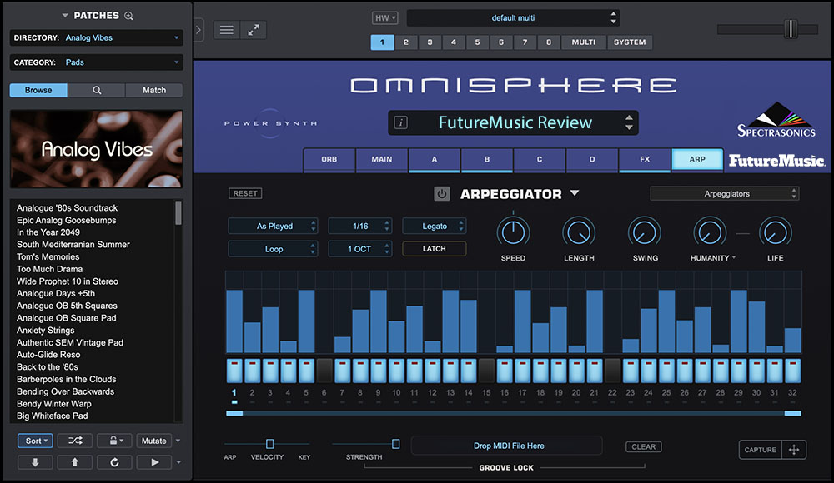This screenshot has height=483, width=834.
Task: Open the hamburger utility menu icon
Action: [227, 30]
